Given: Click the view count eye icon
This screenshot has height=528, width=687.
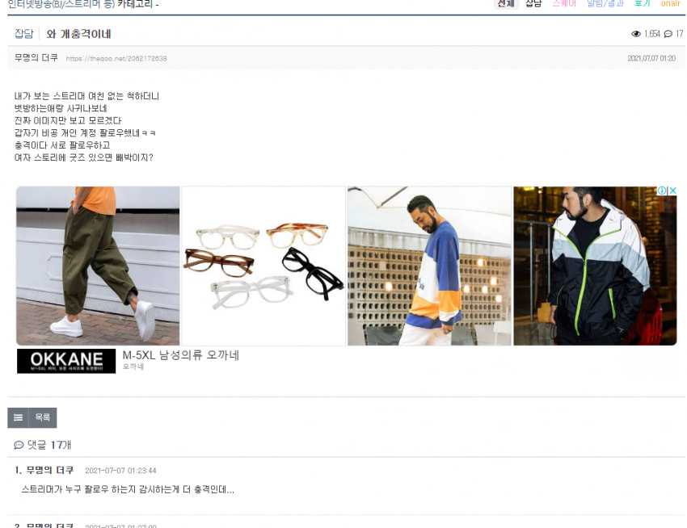Looking at the screenshot, I should point(636,34).
